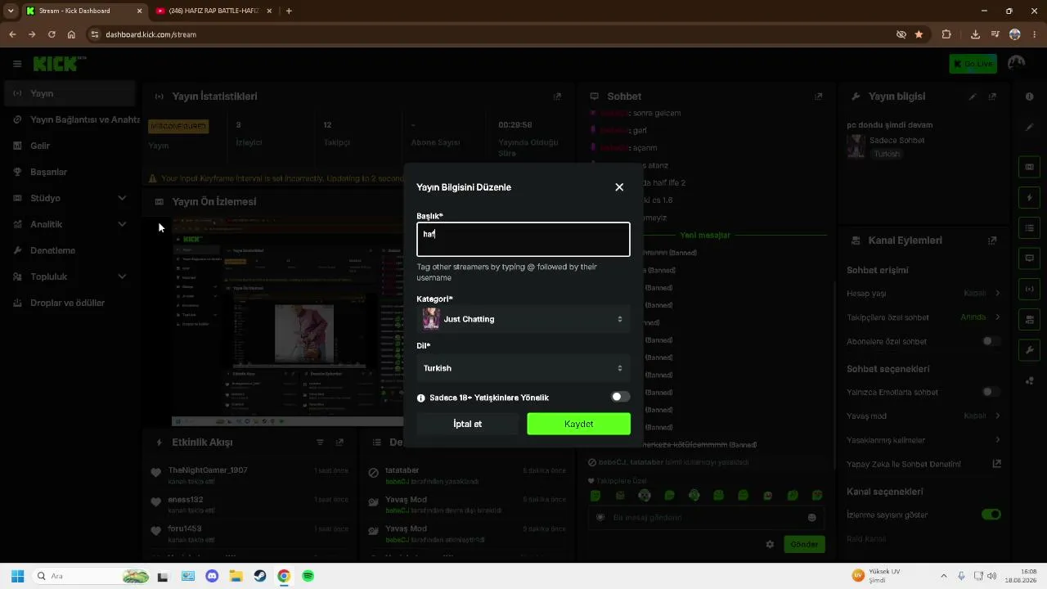This screenshot has height=589, width=1047.
Task: Open the Dil dropdown showing Turkish
Action: pos(523,368)
